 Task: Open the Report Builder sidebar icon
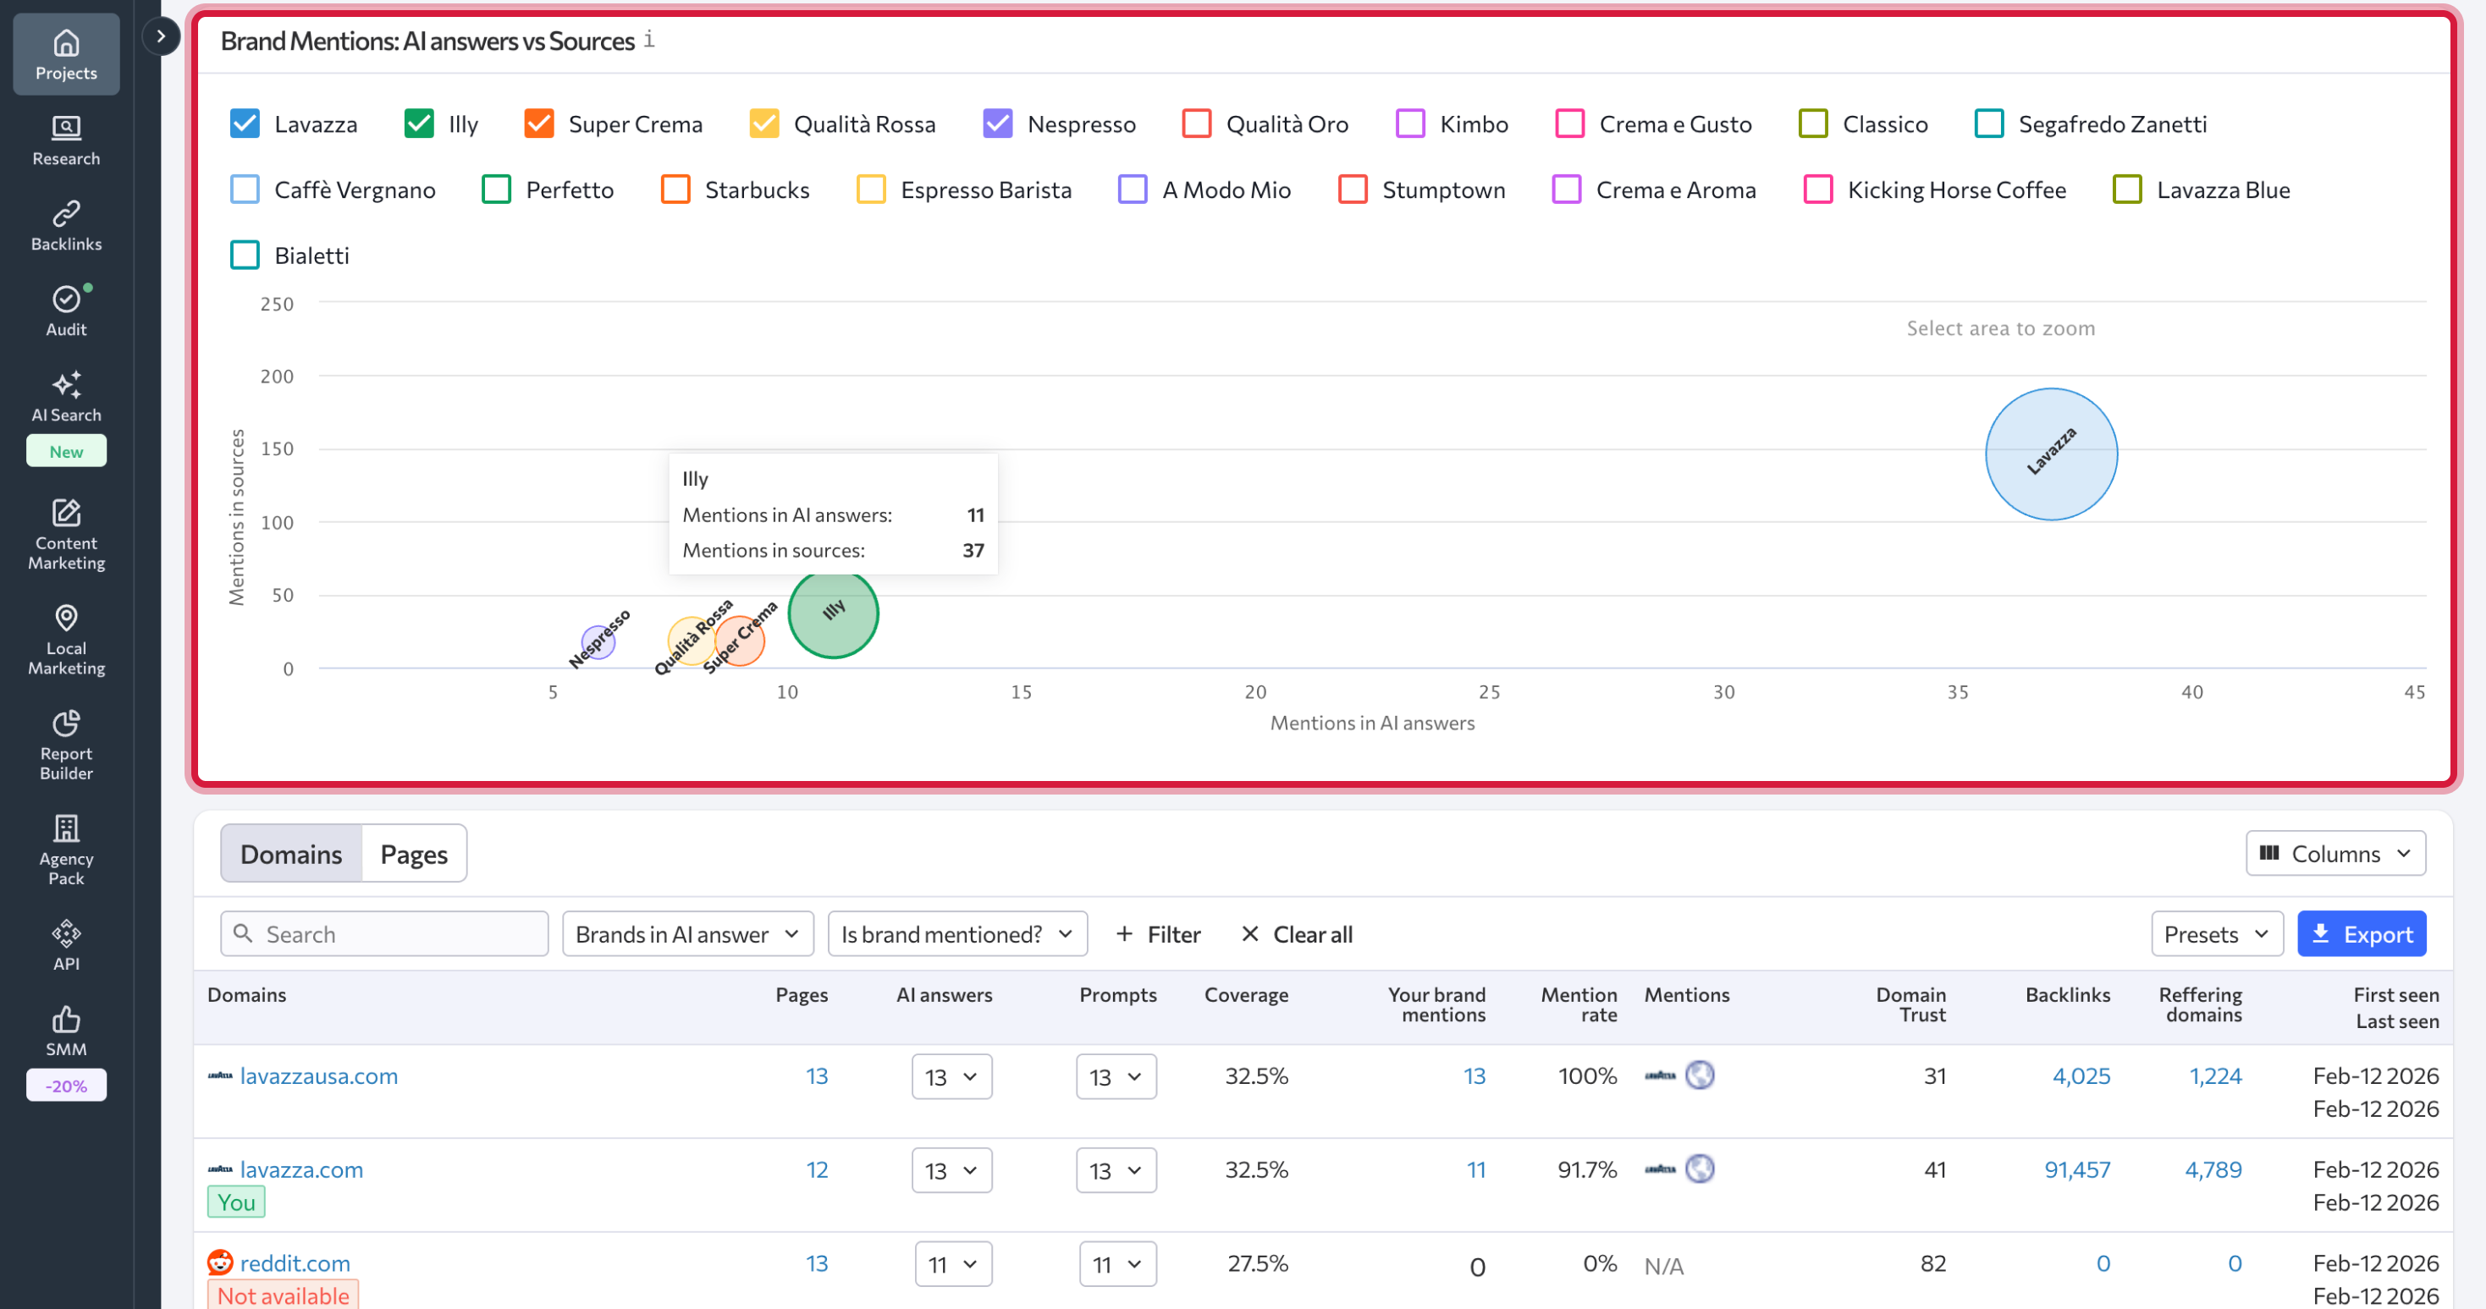[66, 744]
